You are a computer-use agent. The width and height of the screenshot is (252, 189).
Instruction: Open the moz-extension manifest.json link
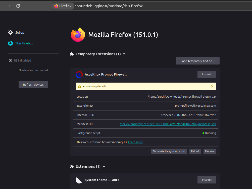coord(168,124)
